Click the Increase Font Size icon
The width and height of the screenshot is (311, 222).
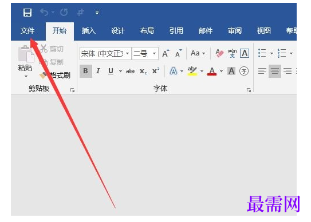pos(166,53)
